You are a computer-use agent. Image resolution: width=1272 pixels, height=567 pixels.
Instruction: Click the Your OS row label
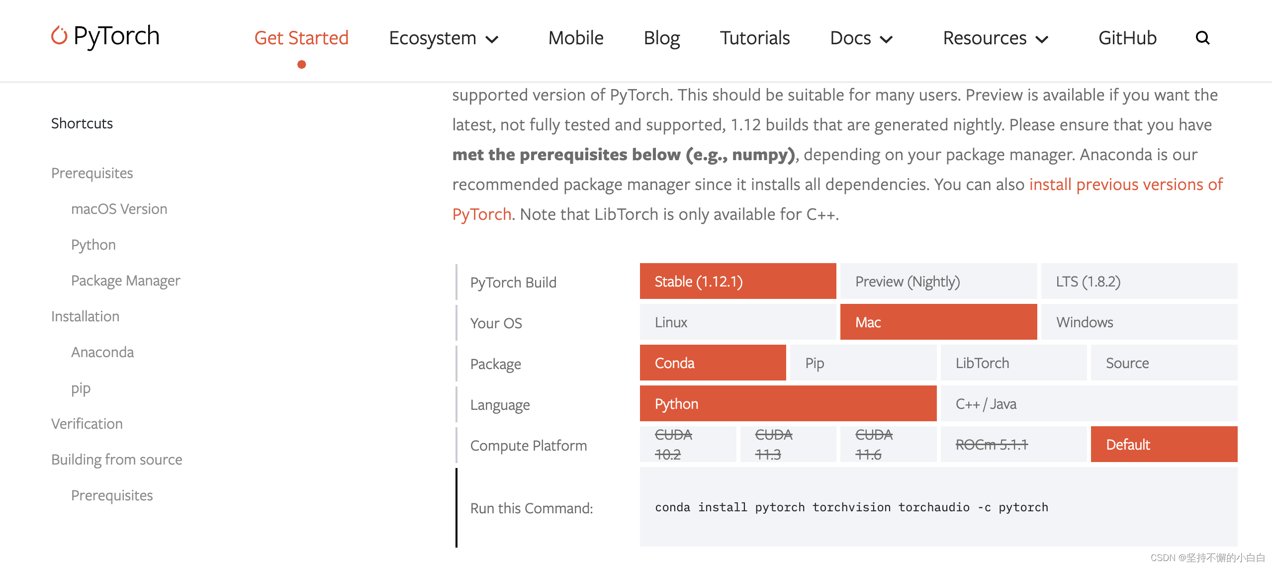point(496,323)
